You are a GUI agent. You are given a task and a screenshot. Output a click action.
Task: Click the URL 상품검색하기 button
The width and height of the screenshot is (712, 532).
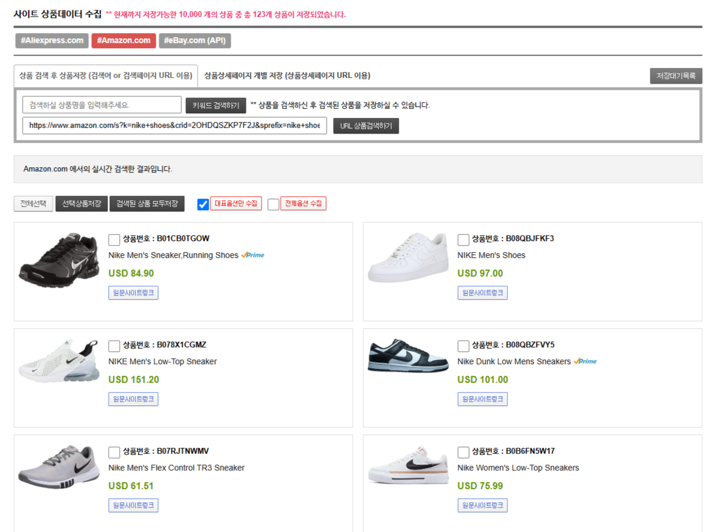(366, 125)
